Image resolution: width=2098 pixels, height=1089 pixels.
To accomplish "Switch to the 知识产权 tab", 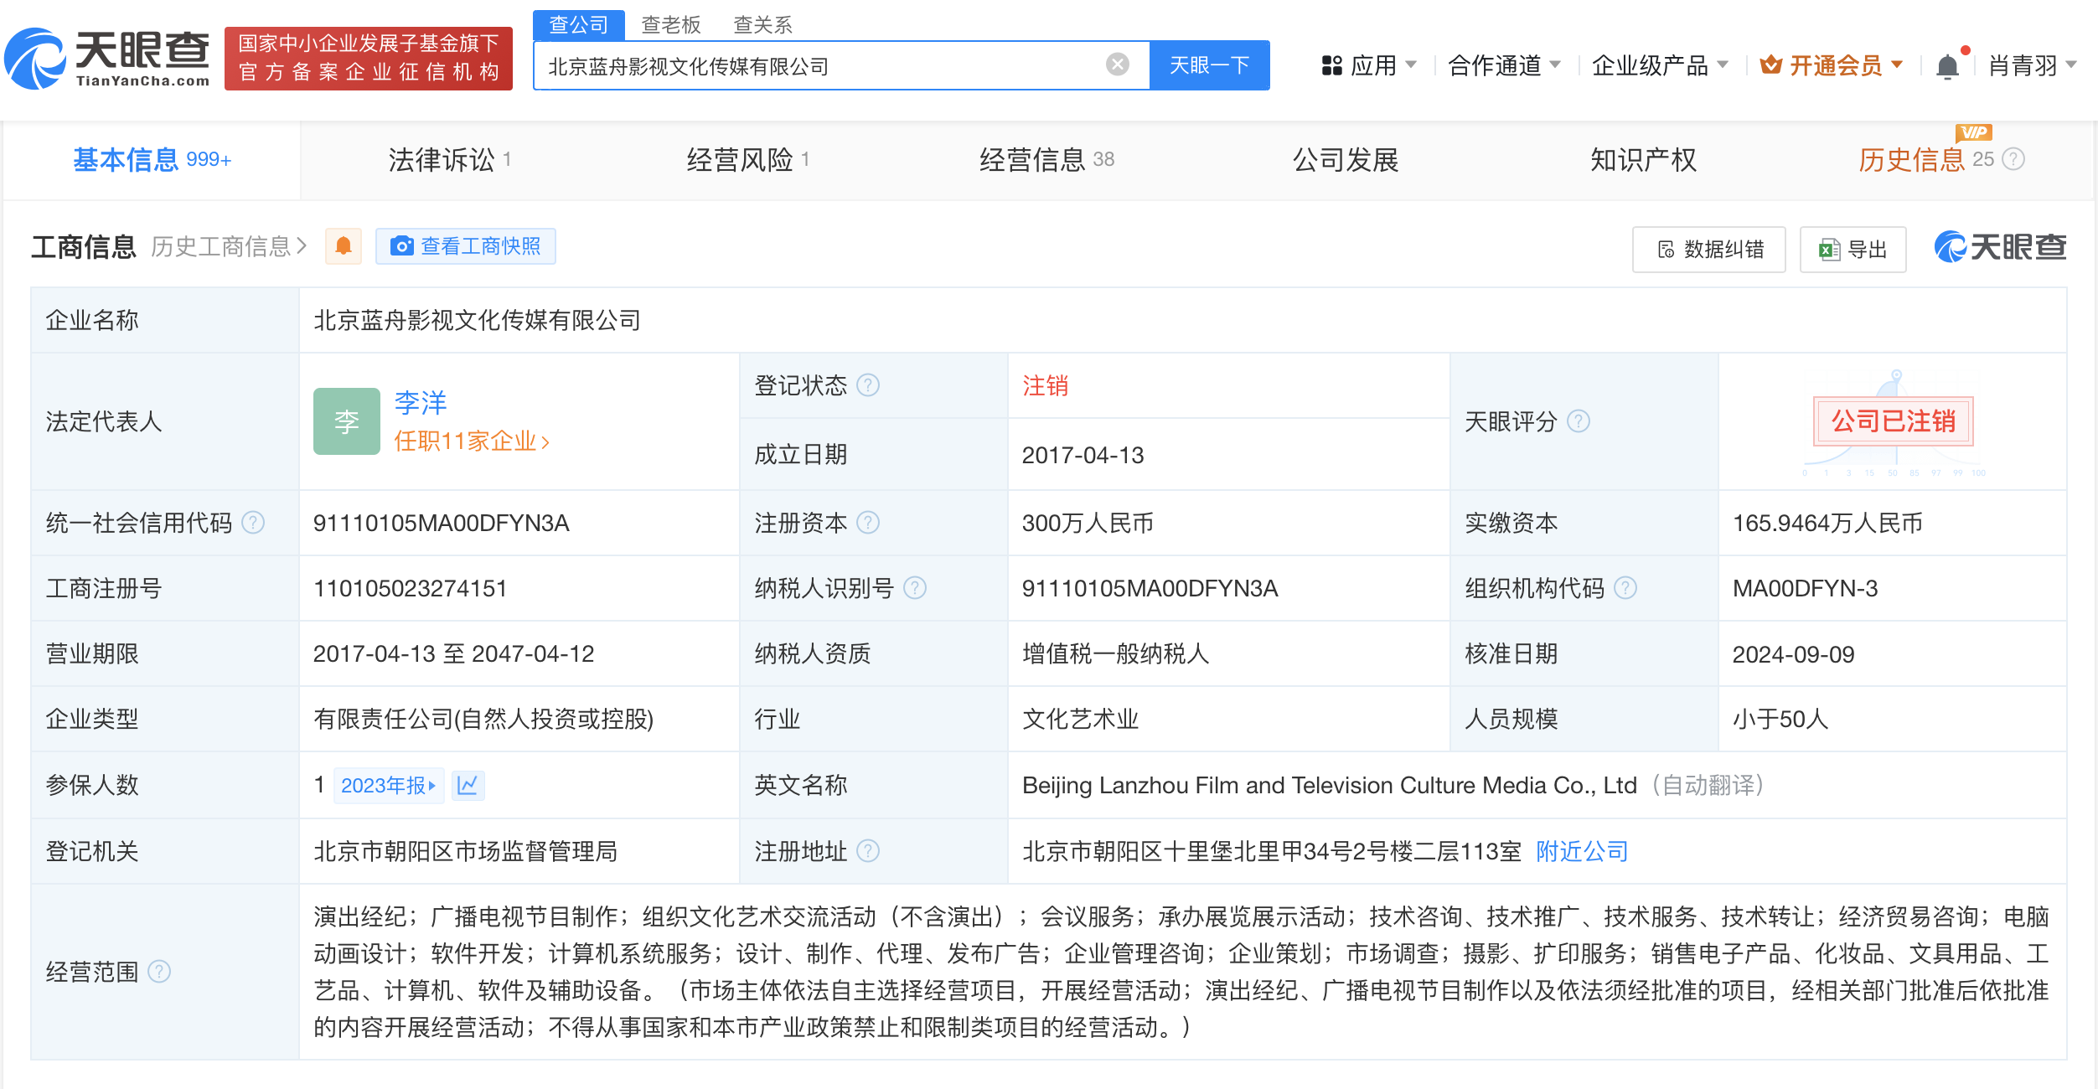I will point(1644,159).
